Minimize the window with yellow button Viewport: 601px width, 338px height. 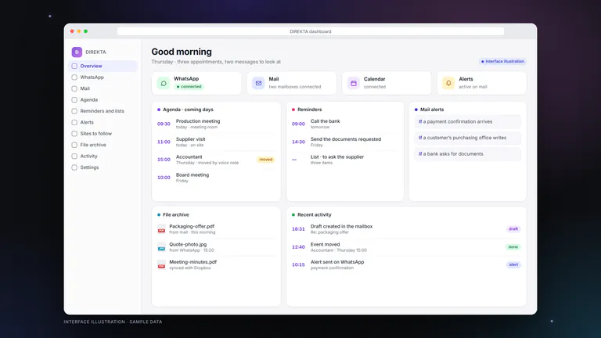coord(79,31)
